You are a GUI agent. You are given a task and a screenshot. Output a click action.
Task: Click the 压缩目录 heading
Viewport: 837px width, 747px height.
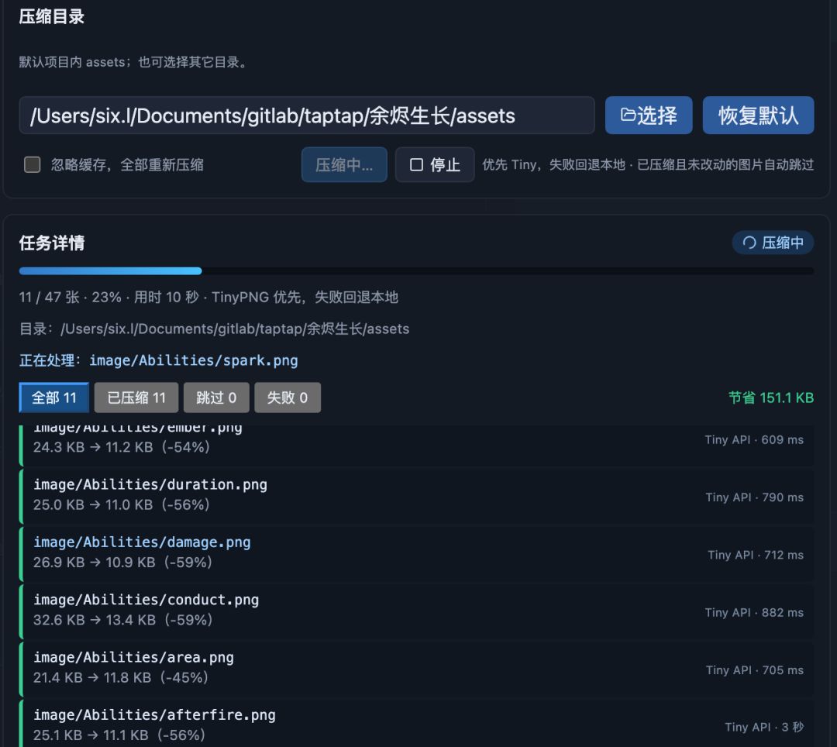52,16
